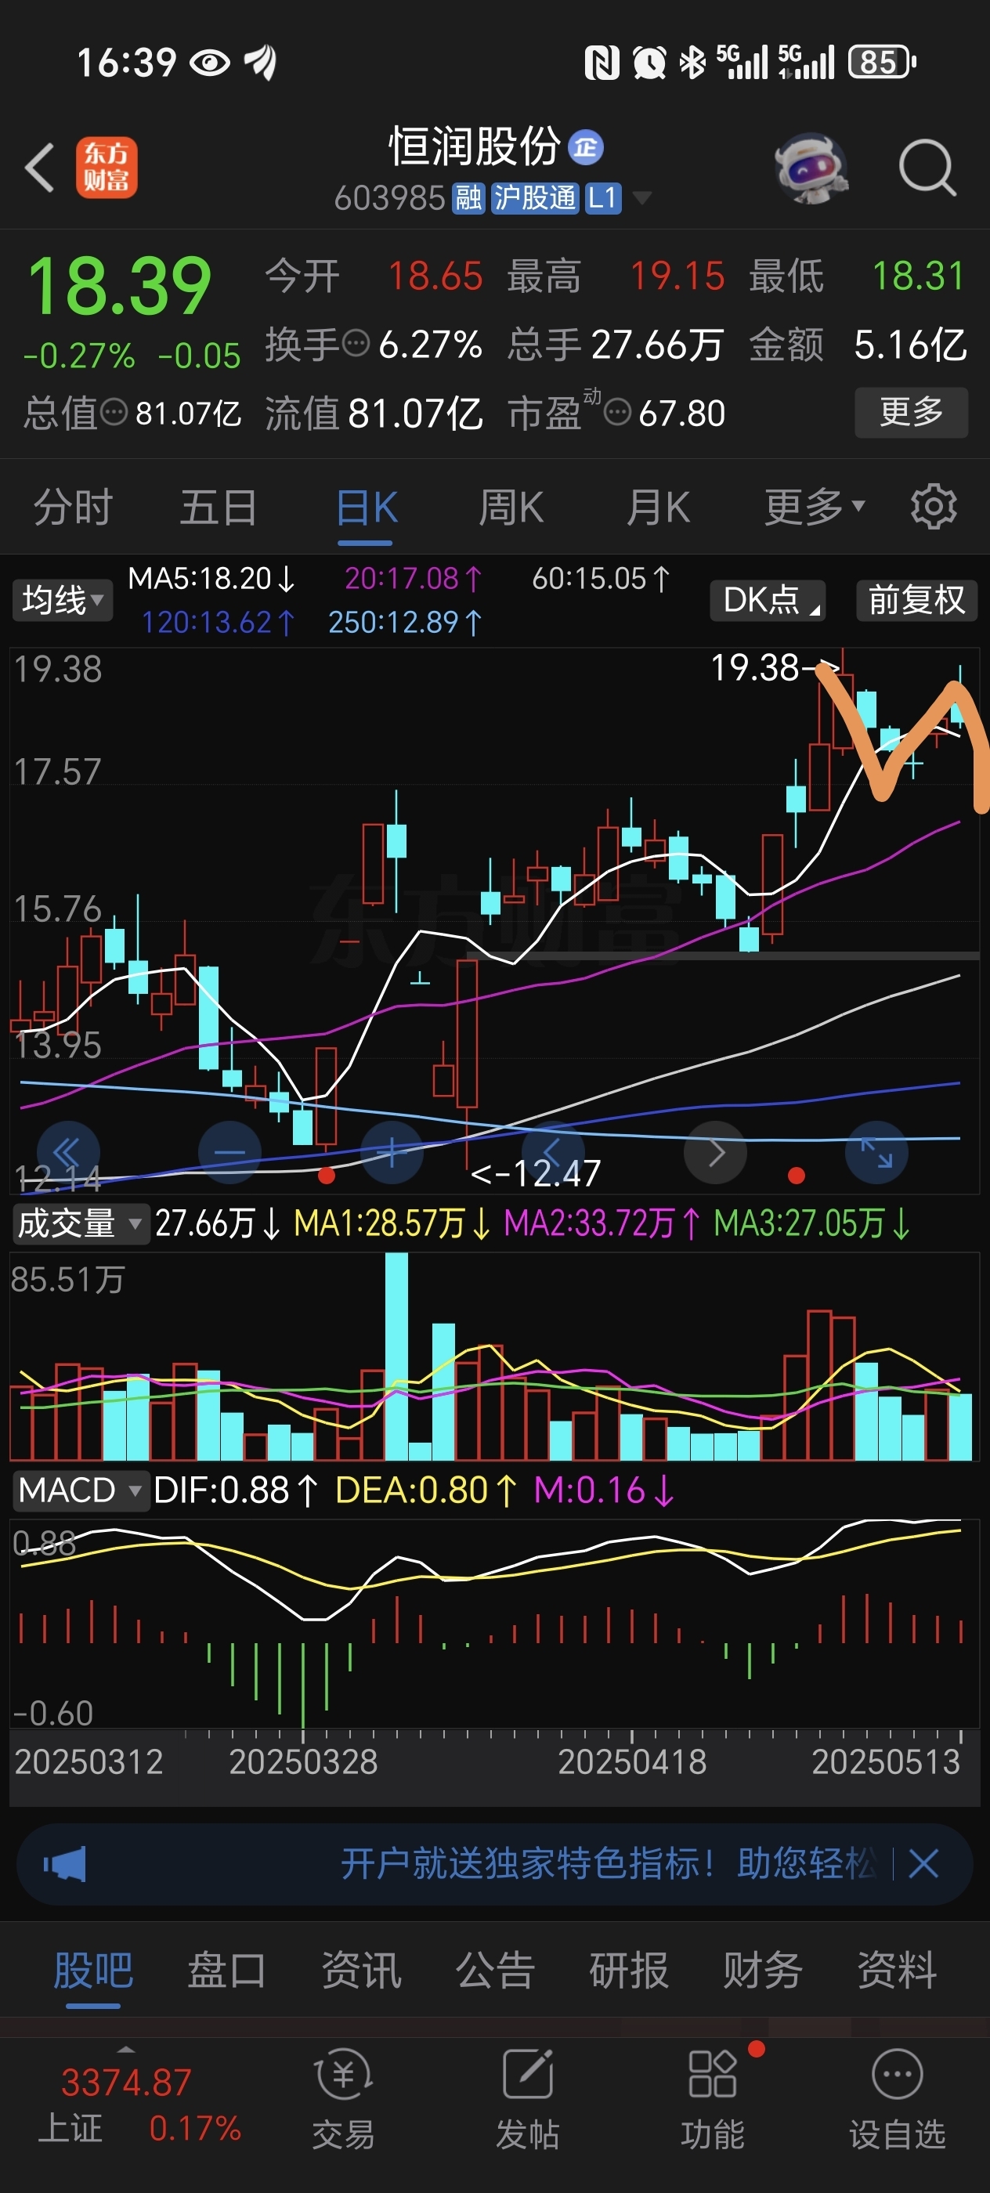Move chart right with arrow button

click(x=716, y=1153)
